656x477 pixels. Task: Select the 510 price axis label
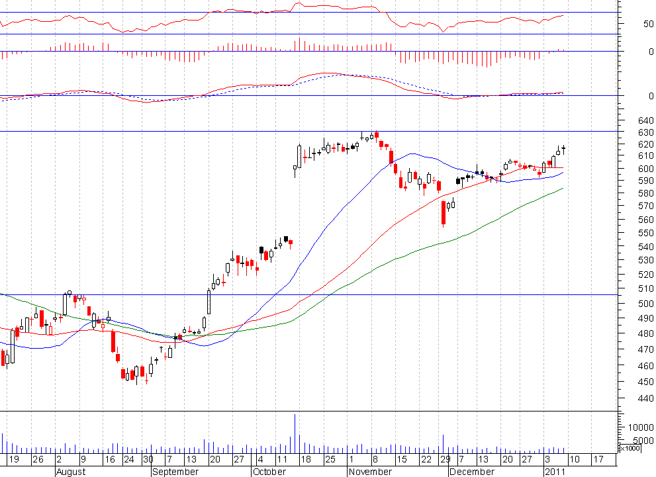click(645, 288)
